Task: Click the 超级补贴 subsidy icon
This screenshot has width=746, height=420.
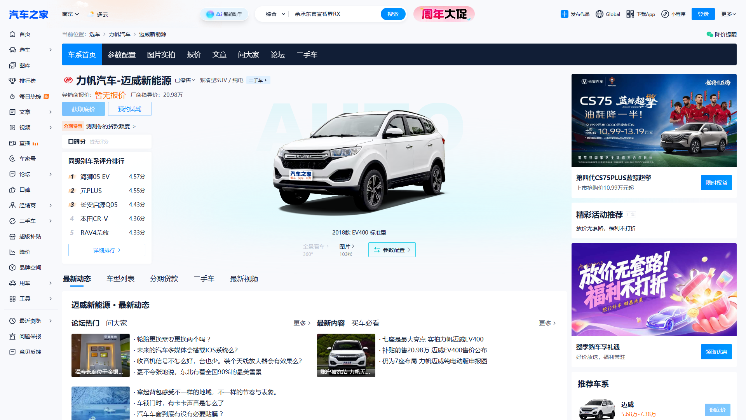Action: click(x=12, y=236)
